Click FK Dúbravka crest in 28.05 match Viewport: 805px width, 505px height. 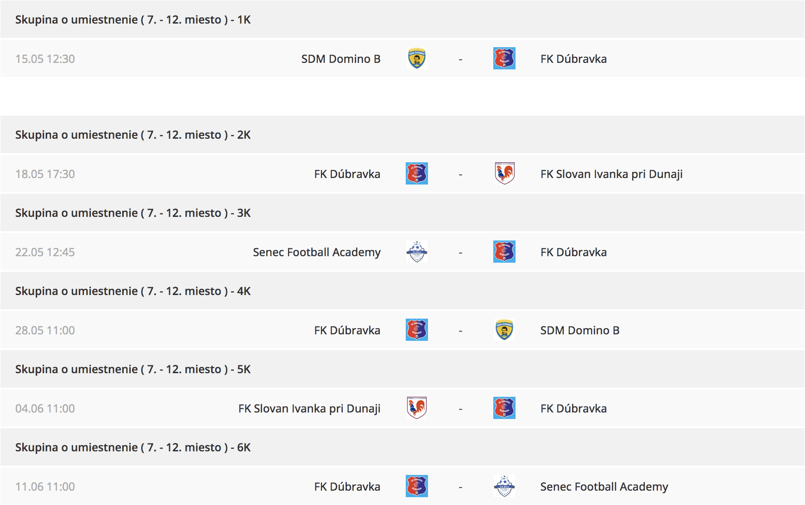416,330
